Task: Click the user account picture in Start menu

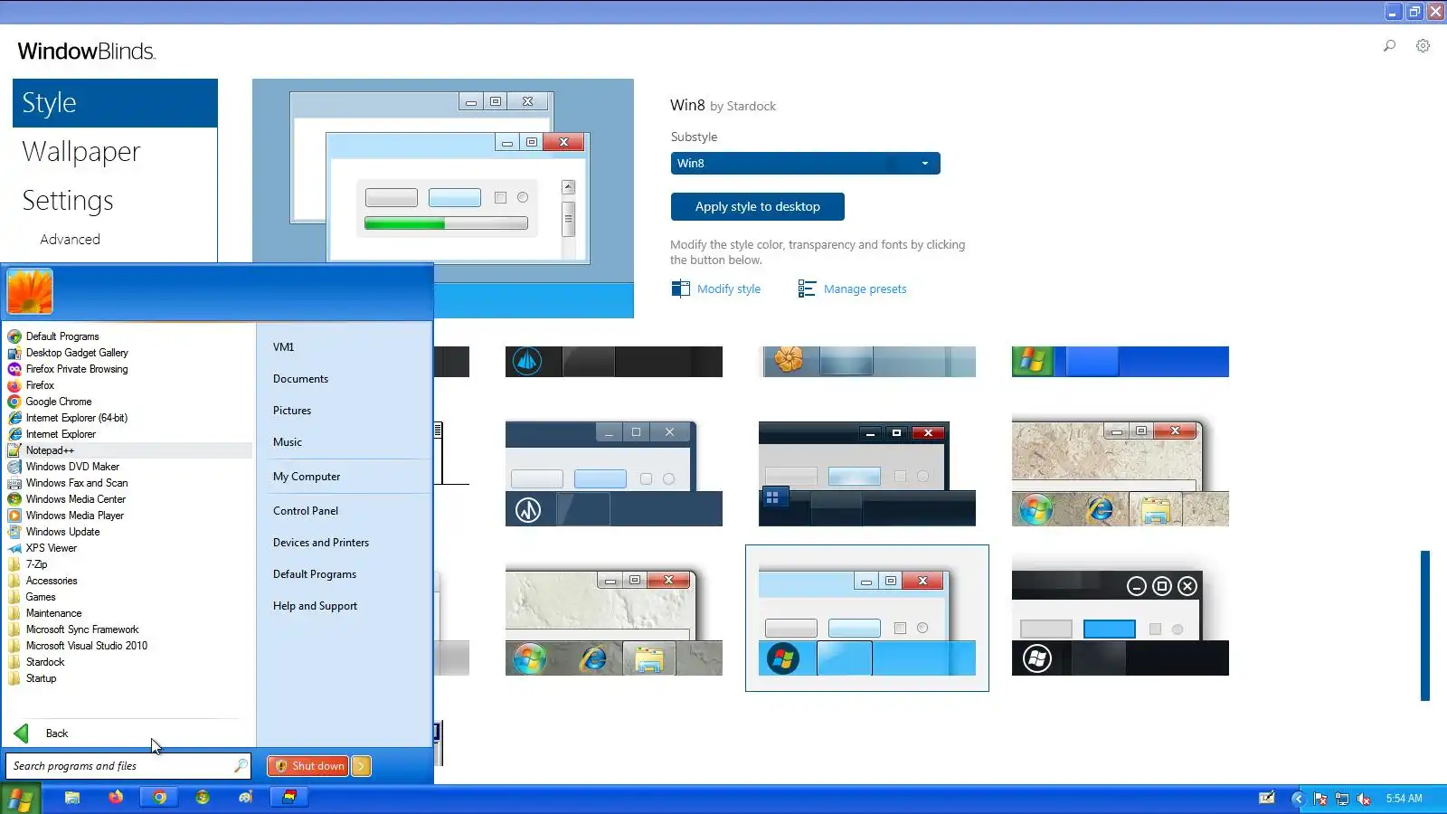Action: 30,291
